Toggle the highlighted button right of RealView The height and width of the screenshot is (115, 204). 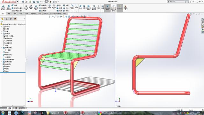pyautogui.click(x=120, y=8)
